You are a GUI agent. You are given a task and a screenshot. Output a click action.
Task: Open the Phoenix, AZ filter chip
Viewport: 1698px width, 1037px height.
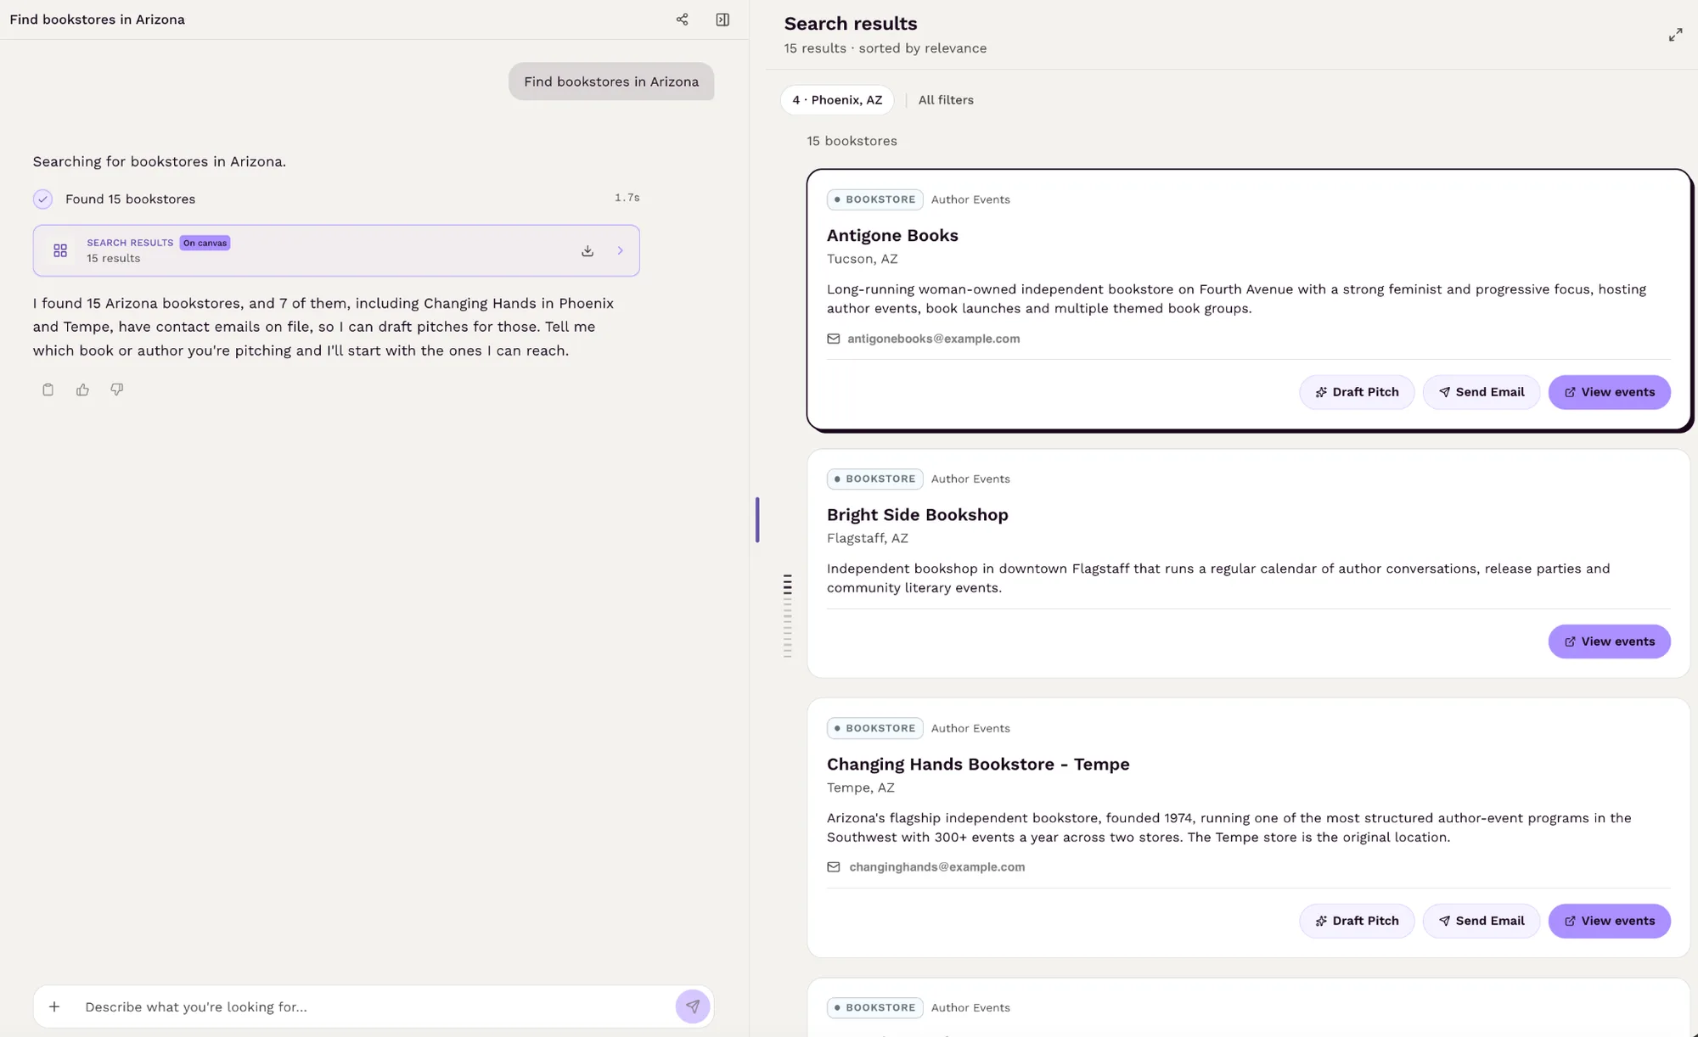point(837,100)
